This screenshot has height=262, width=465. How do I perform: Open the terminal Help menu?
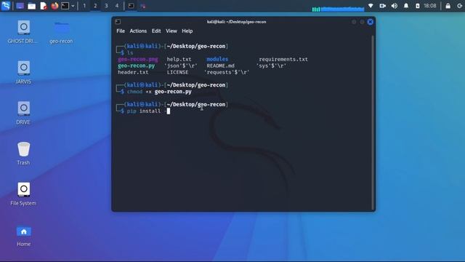pyautogui.click(x=187, y=31)
